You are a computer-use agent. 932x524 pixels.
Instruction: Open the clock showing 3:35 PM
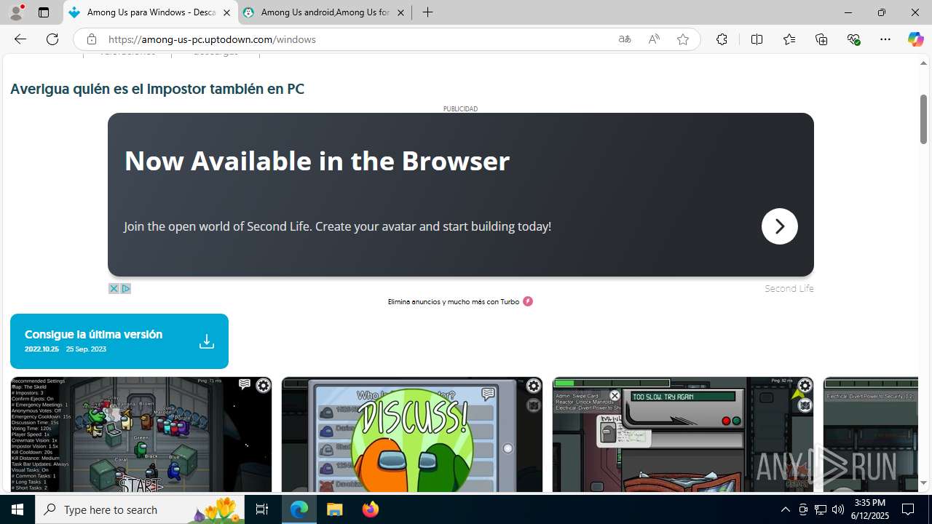(870, 509)
